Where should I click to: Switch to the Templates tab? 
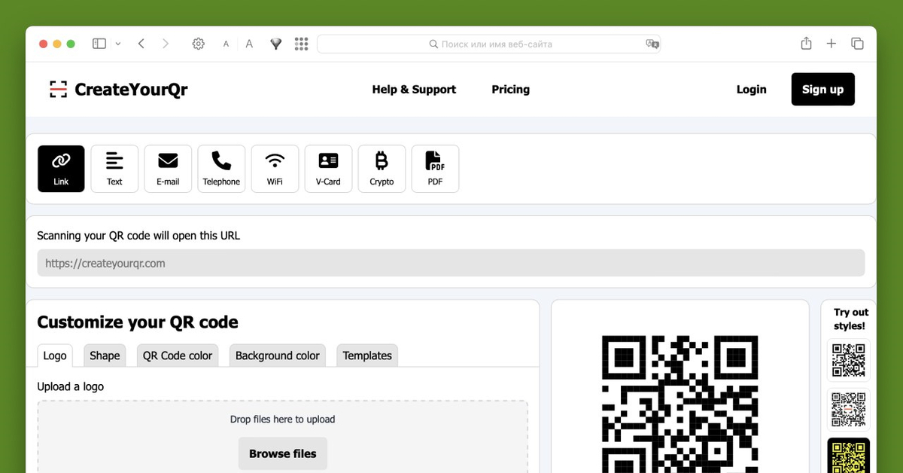coord(367,356)
